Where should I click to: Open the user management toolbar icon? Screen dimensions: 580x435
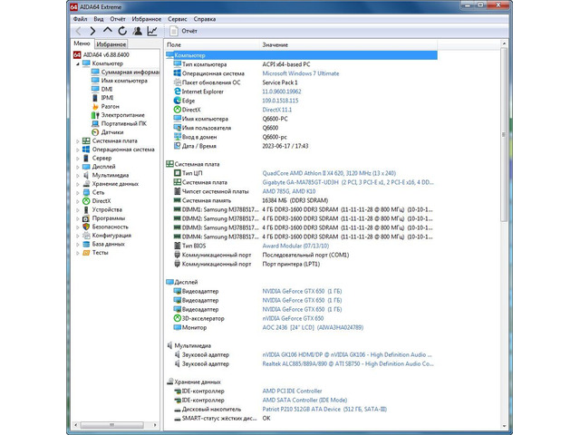[x=137, y=31]
